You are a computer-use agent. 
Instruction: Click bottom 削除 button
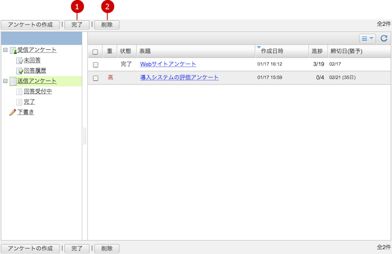[107, 248]
